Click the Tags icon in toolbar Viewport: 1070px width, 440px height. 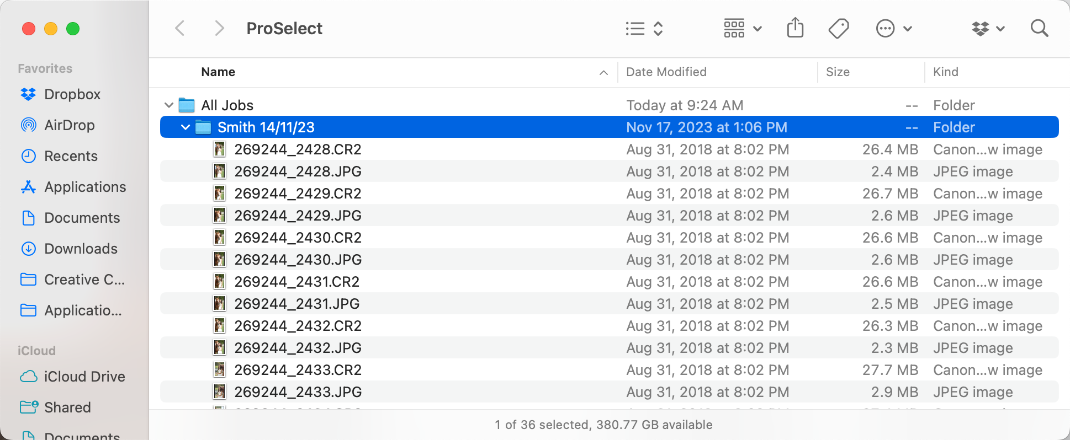838,28
